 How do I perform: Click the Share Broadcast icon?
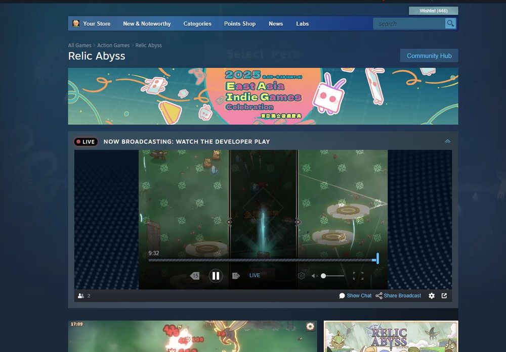(x=379, y=295)
